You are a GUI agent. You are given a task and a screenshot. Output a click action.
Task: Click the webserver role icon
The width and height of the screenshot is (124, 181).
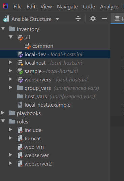click(x=20, y=155)
